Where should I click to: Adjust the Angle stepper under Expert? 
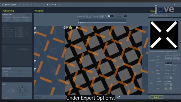click(168, 78)
